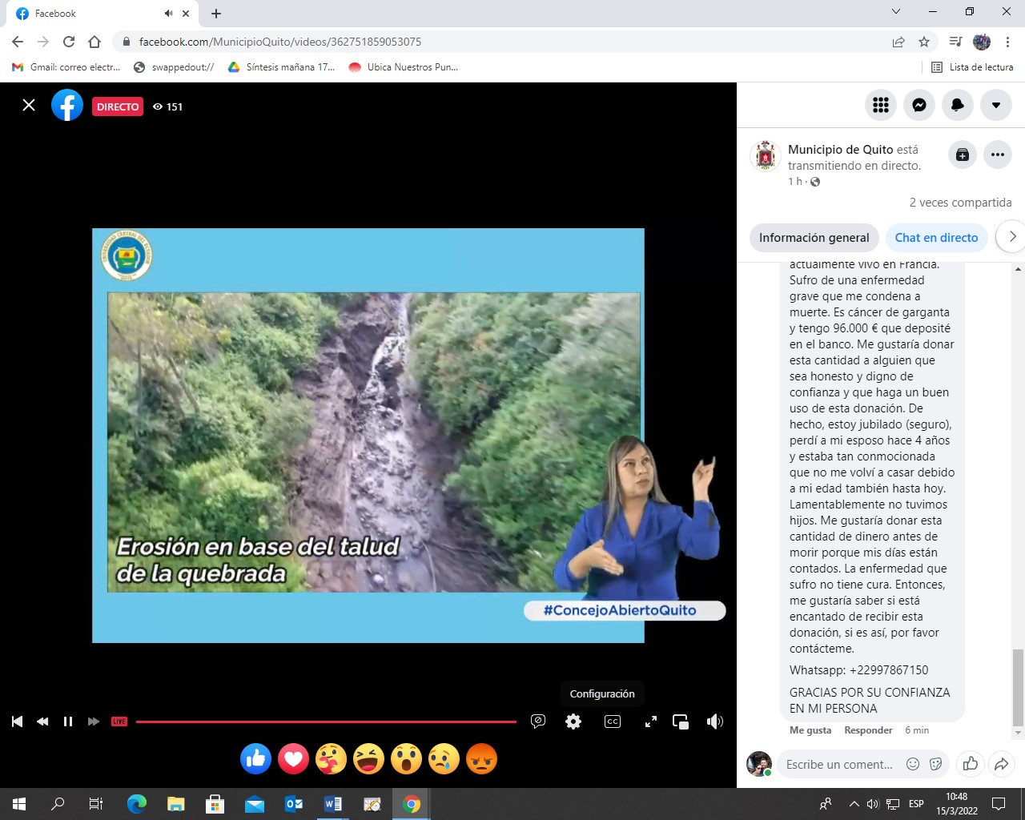Click Responder under the comment

pos(868,730)
